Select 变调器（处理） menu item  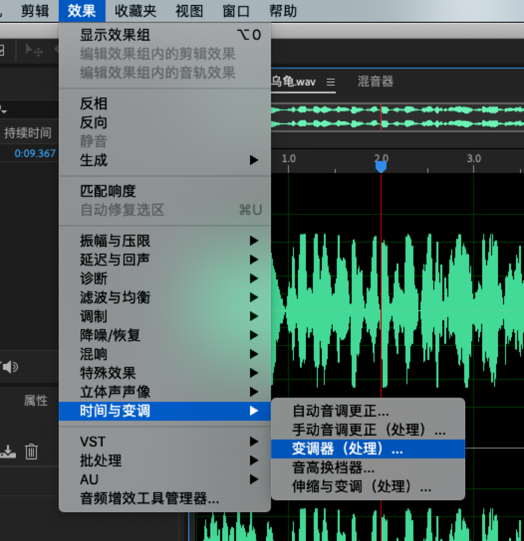368,449
